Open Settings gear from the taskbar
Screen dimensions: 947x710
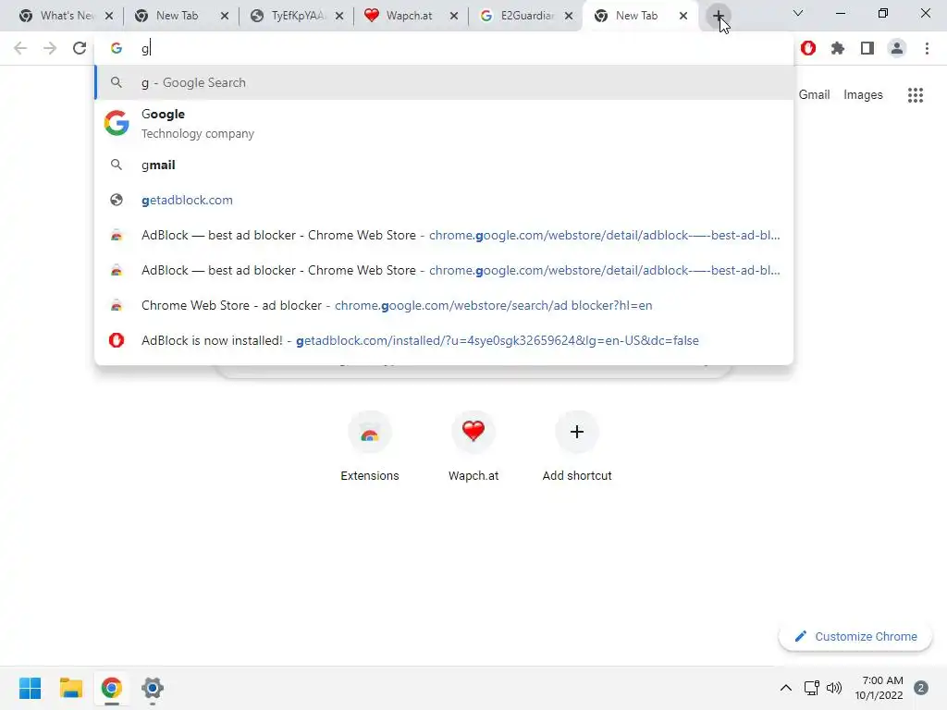[x=153, y=688]
